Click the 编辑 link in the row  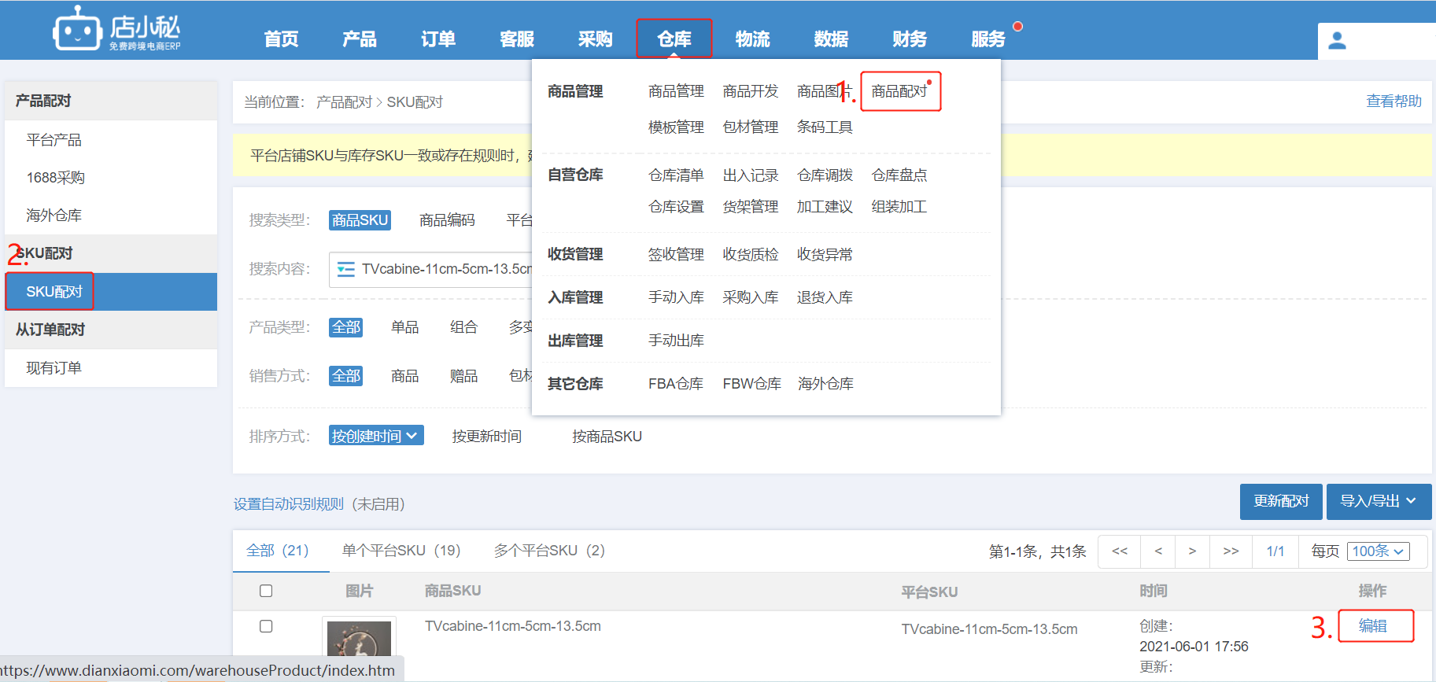(1373, 626)
